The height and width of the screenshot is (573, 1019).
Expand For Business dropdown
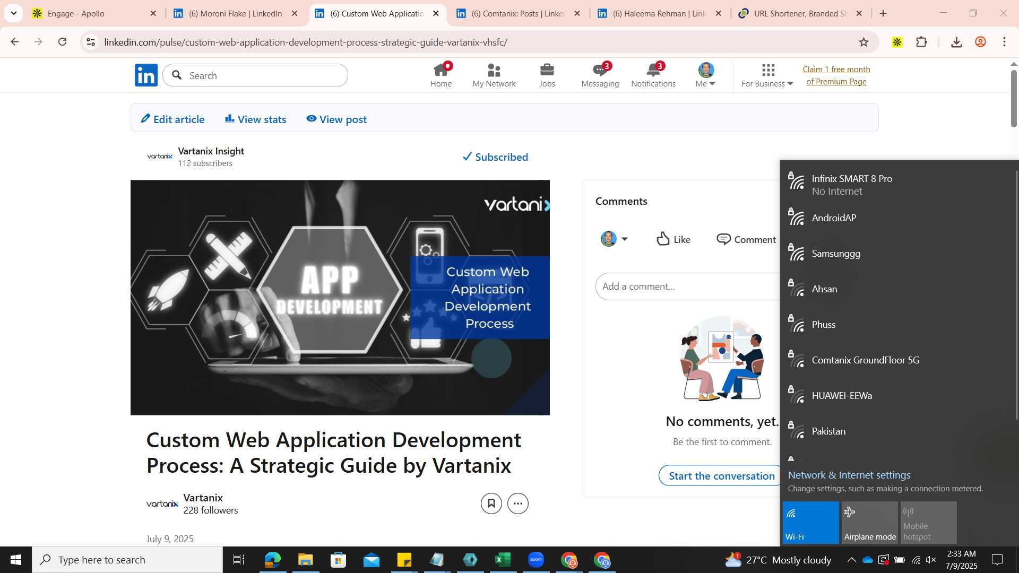pos(767,75)
